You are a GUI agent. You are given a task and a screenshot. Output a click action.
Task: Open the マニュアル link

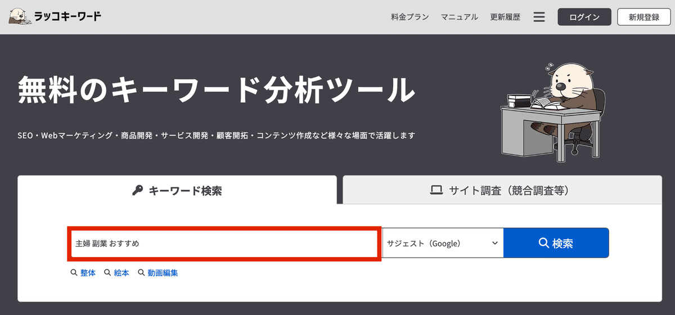pos(460,17)
